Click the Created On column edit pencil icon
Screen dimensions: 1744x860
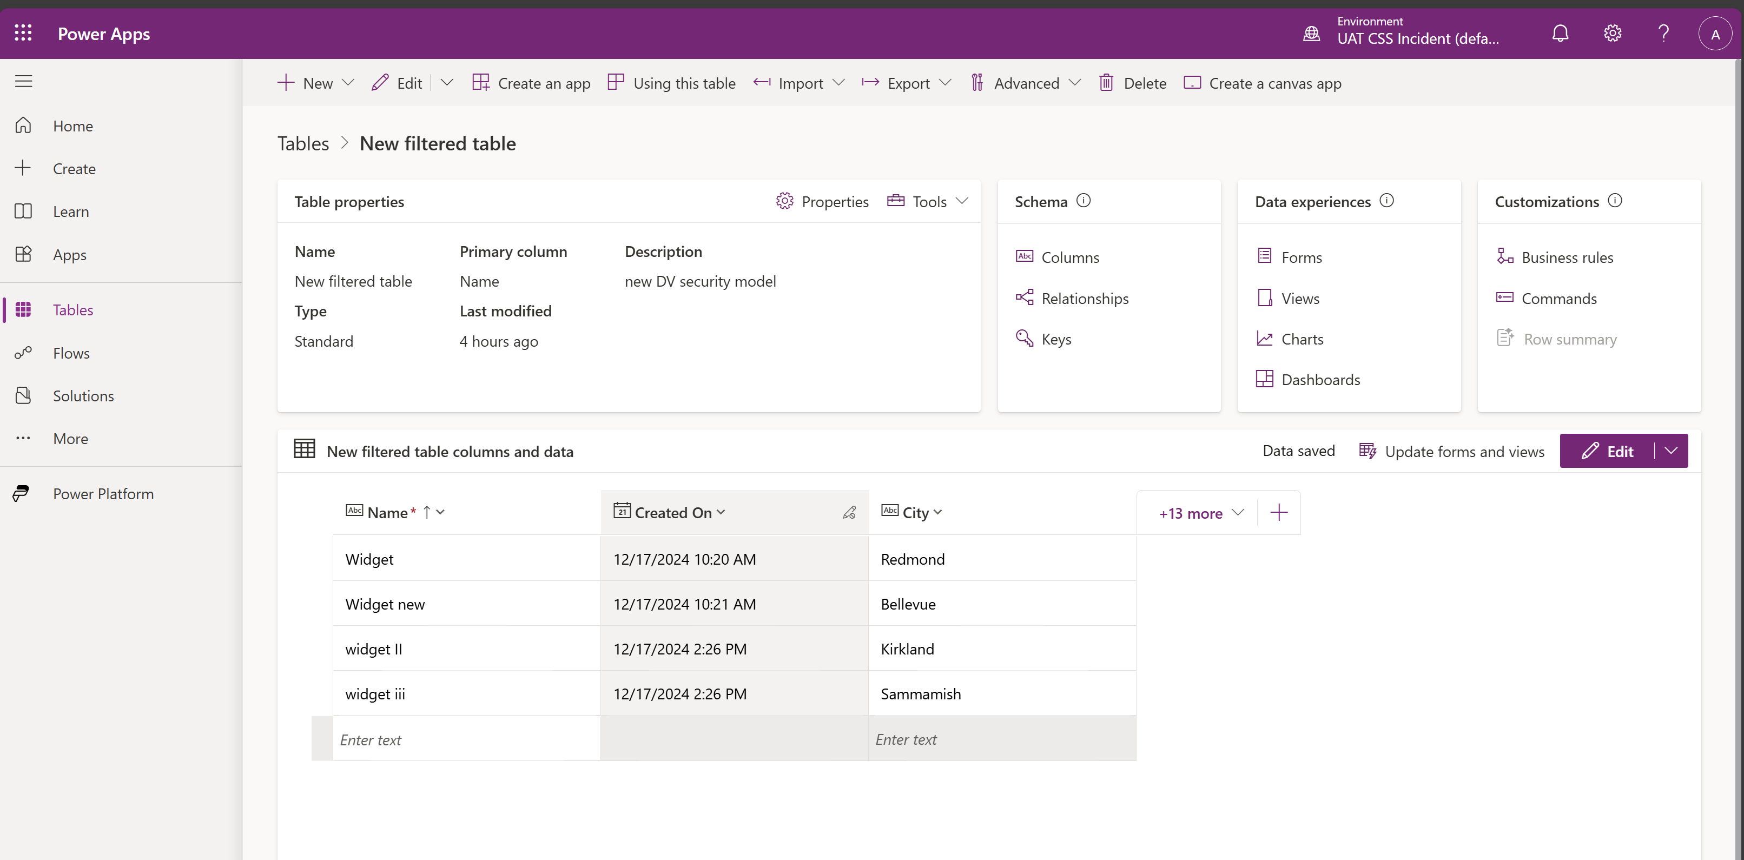coord(849,513)
